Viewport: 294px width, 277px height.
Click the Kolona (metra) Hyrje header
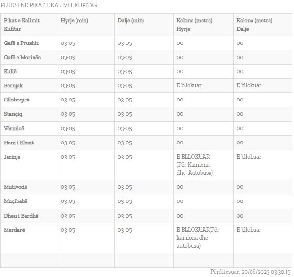tap(194, 25)
